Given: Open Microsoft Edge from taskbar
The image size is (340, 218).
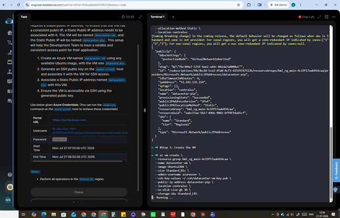Looking at the screenshot, I should pos(44,215).
